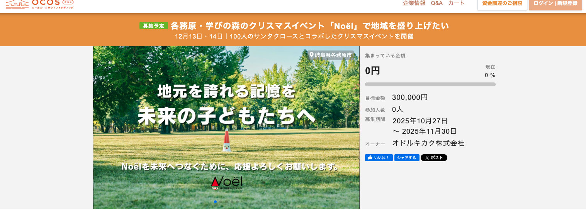
Task: Click the raised amount 0円
Action: [373, 71]
